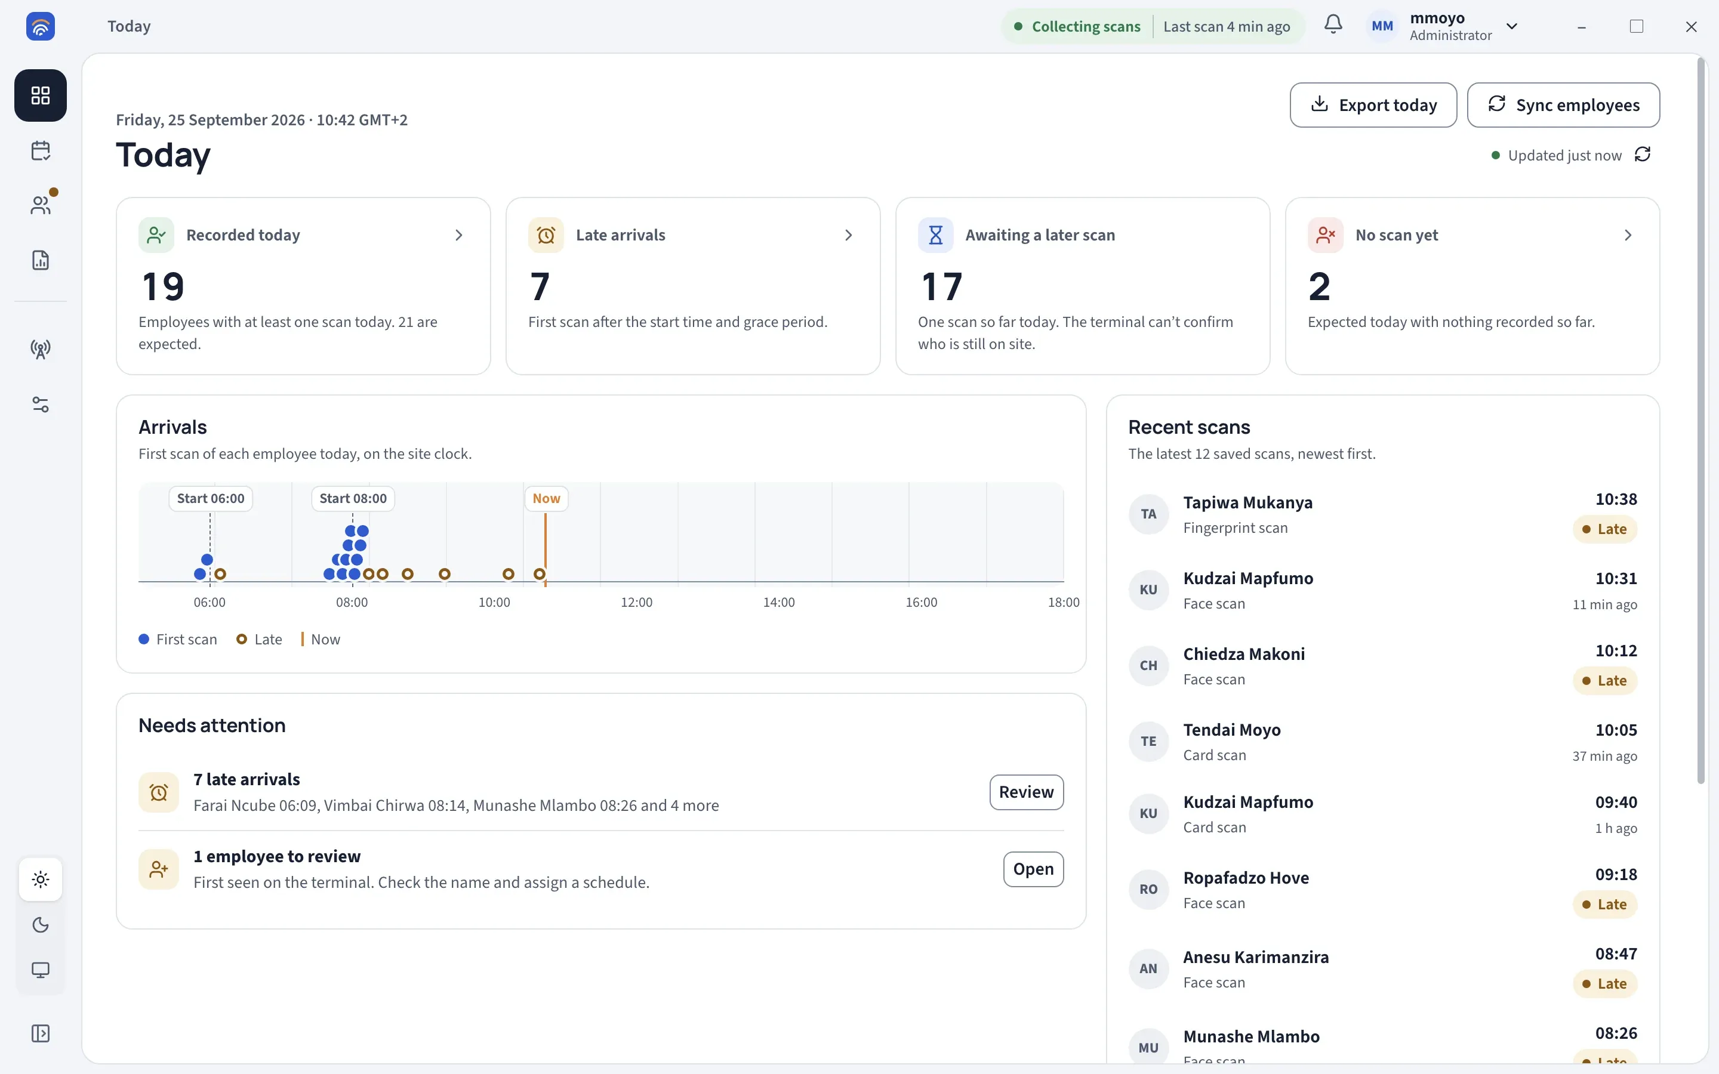The height and width of the screenshot is (1074, 1719).
Task: Click Kudzai Mapfumo 09:40 Card scan row
Action: pyautogui.click(x=1382, y=814)
